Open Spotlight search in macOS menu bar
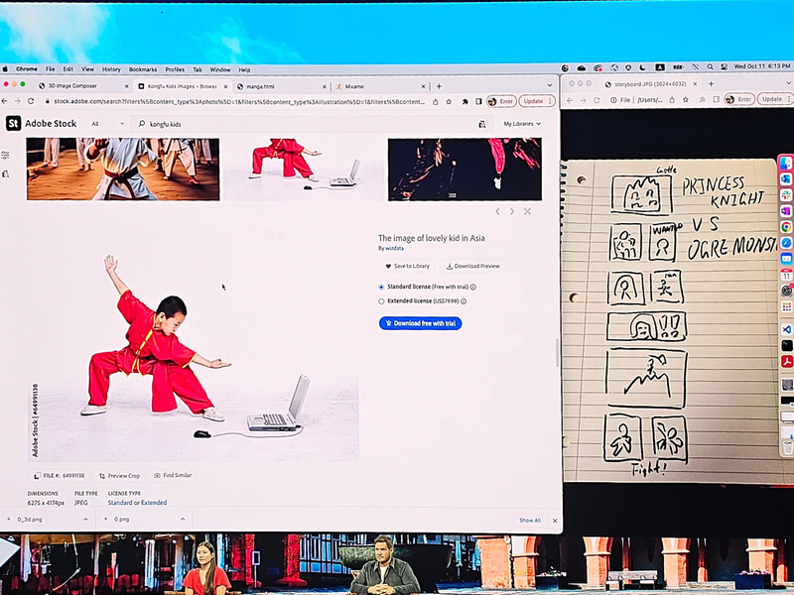794x595 pixels. 710,66
